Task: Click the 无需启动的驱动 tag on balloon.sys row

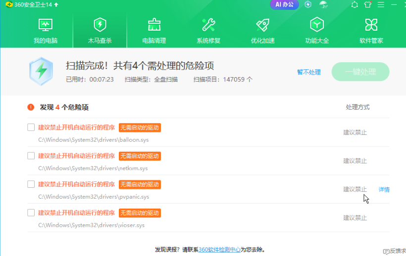Action: pos(140,128)
